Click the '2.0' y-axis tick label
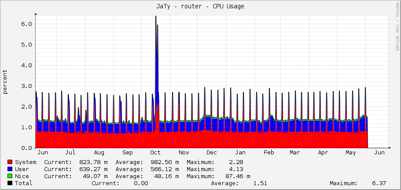This screenshot has width=401, height=190. pos(26,107)
